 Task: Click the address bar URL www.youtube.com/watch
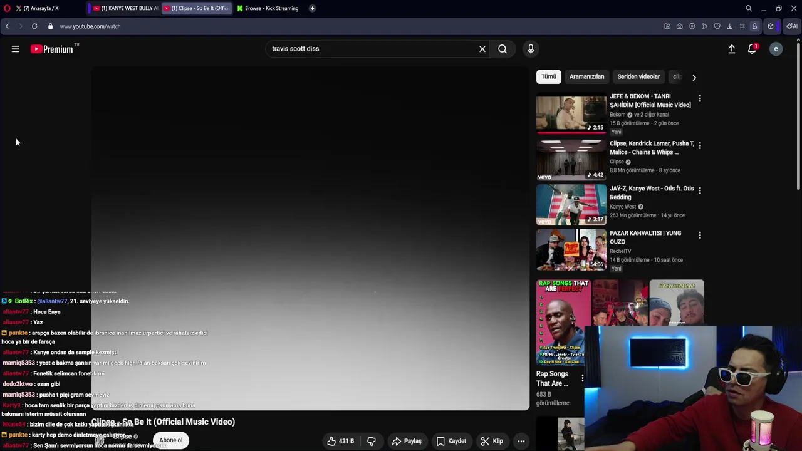pos(90,26)
